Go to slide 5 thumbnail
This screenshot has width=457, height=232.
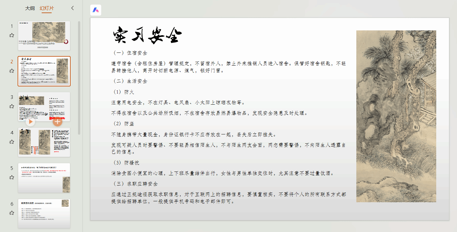[x=44, y=178]
